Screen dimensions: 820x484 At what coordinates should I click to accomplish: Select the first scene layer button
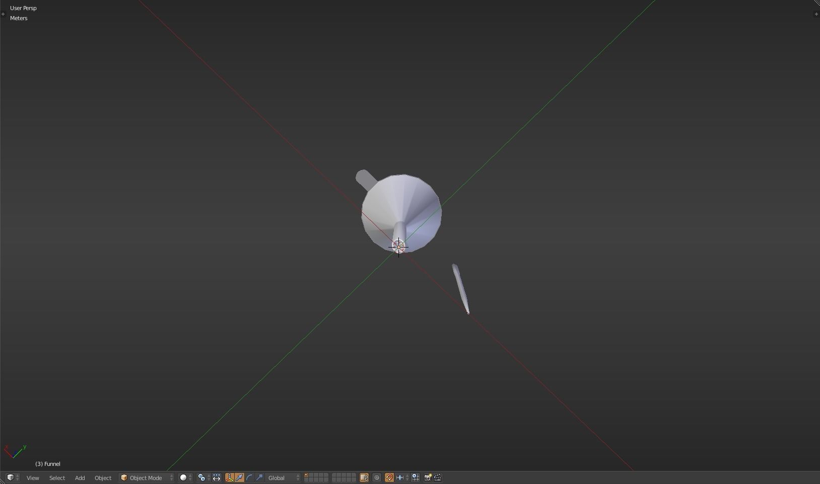[307, 475]
